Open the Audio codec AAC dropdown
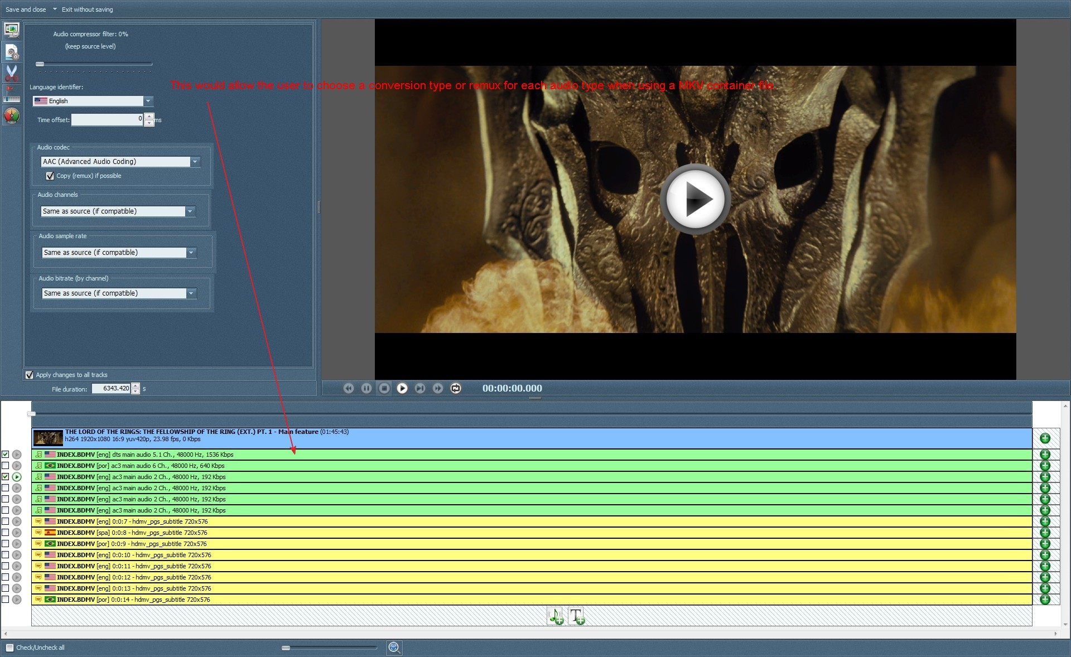The height and width of the screenshot is (657, 1071). (195, 162)
